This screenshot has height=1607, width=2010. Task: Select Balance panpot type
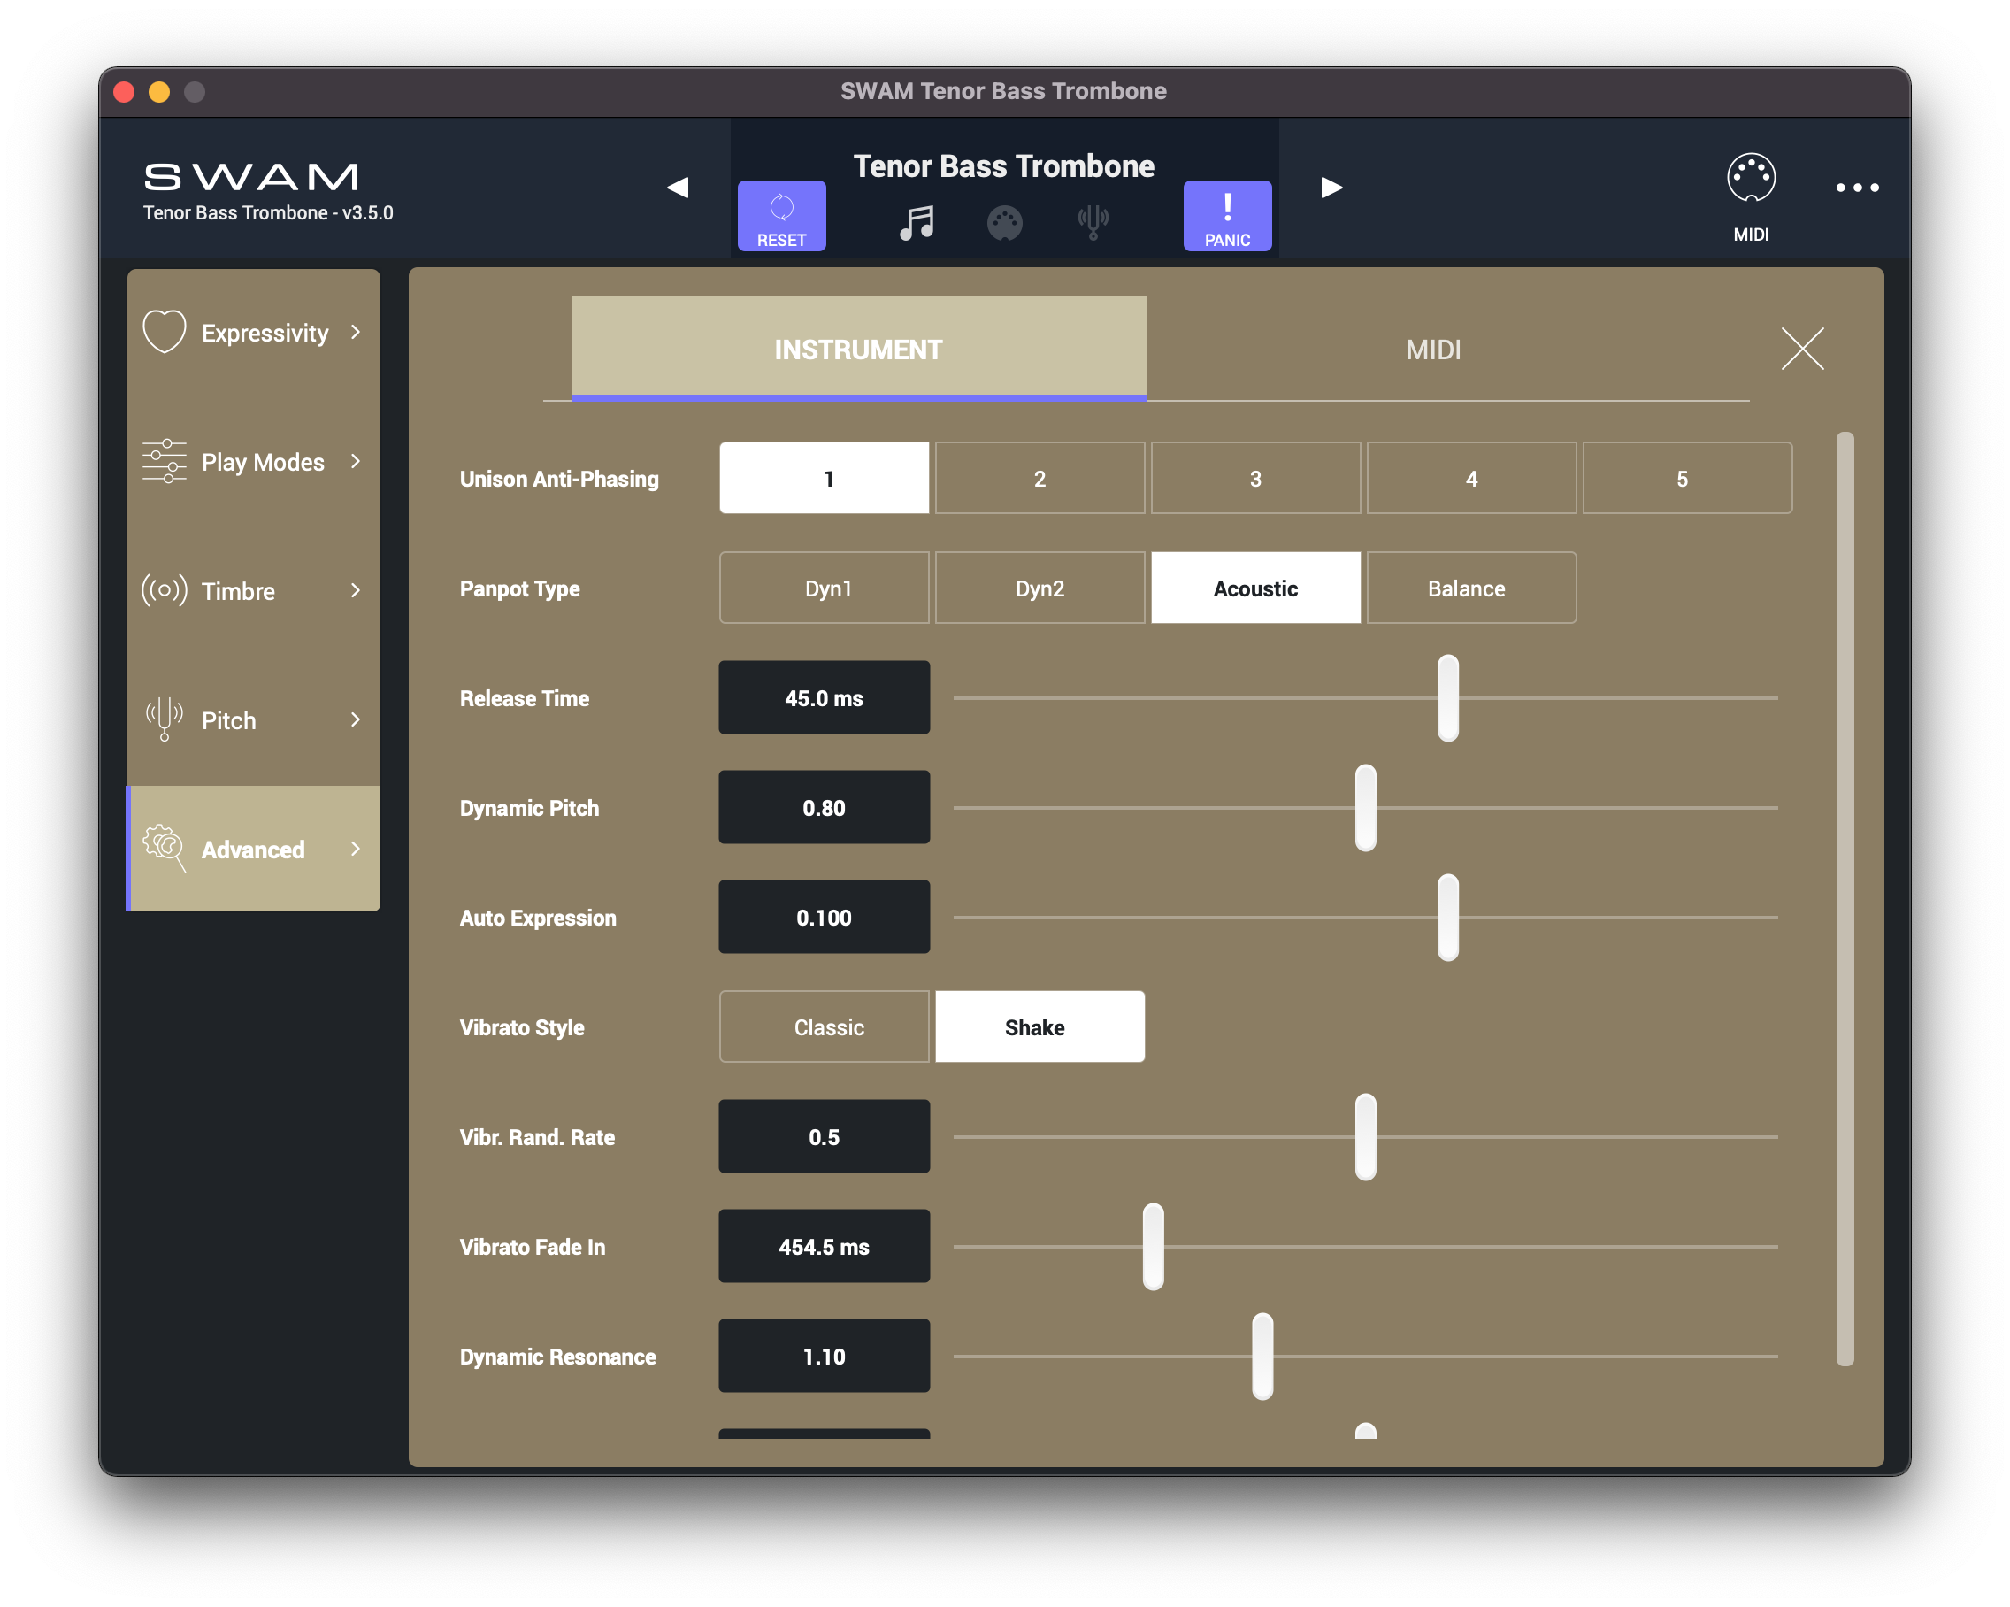tap(1471, 588)
